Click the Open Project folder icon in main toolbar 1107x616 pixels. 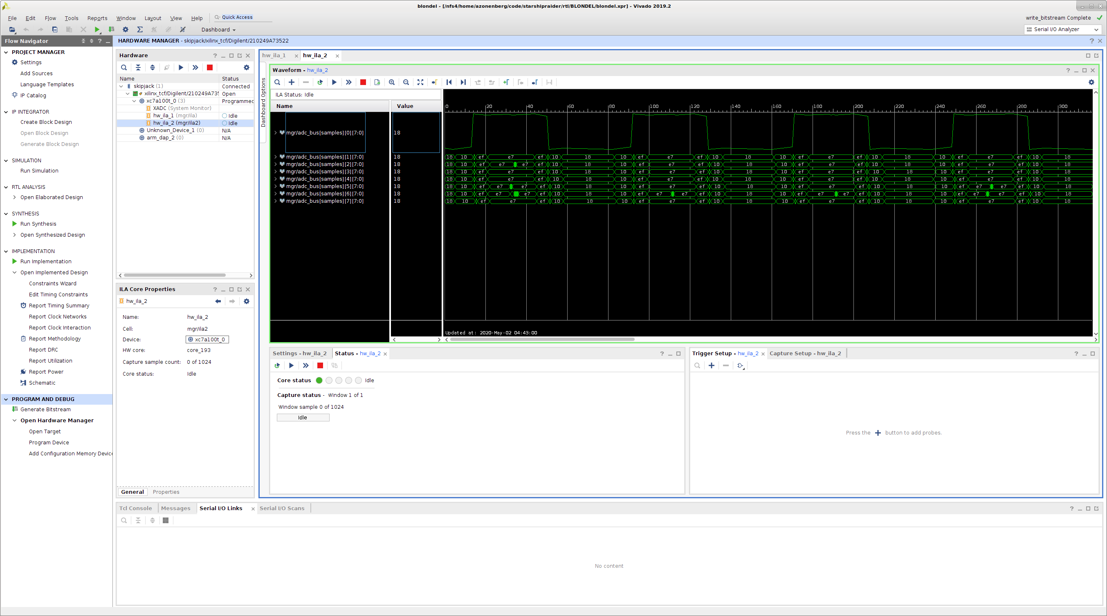(x=12, y=30)
